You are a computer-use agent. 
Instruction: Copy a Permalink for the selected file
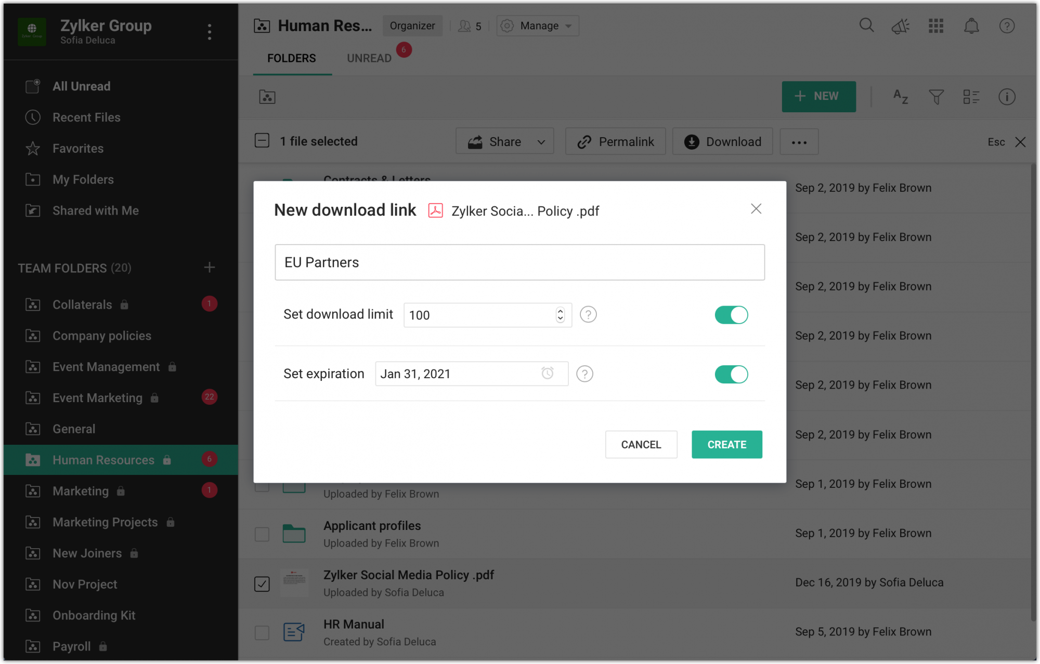click(x=615, y=141)
